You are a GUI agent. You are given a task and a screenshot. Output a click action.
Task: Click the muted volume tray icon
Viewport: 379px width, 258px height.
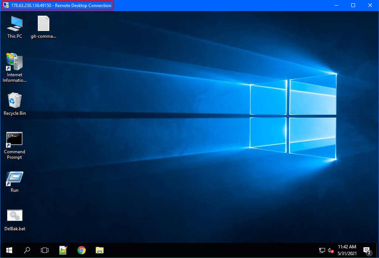pos(331,251)
